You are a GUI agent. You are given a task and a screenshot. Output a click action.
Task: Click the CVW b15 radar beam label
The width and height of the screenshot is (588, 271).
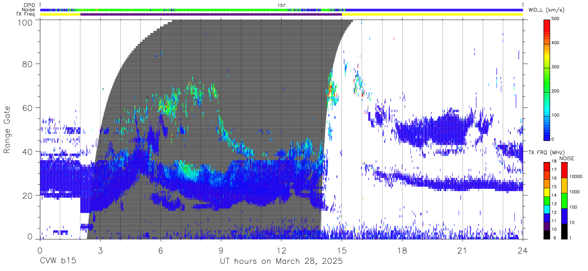[x=57, y=261]
